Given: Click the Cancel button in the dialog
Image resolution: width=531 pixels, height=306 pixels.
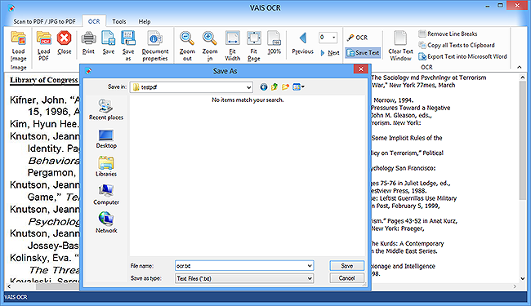Looking at the screenshot, I should coord(346,278).
